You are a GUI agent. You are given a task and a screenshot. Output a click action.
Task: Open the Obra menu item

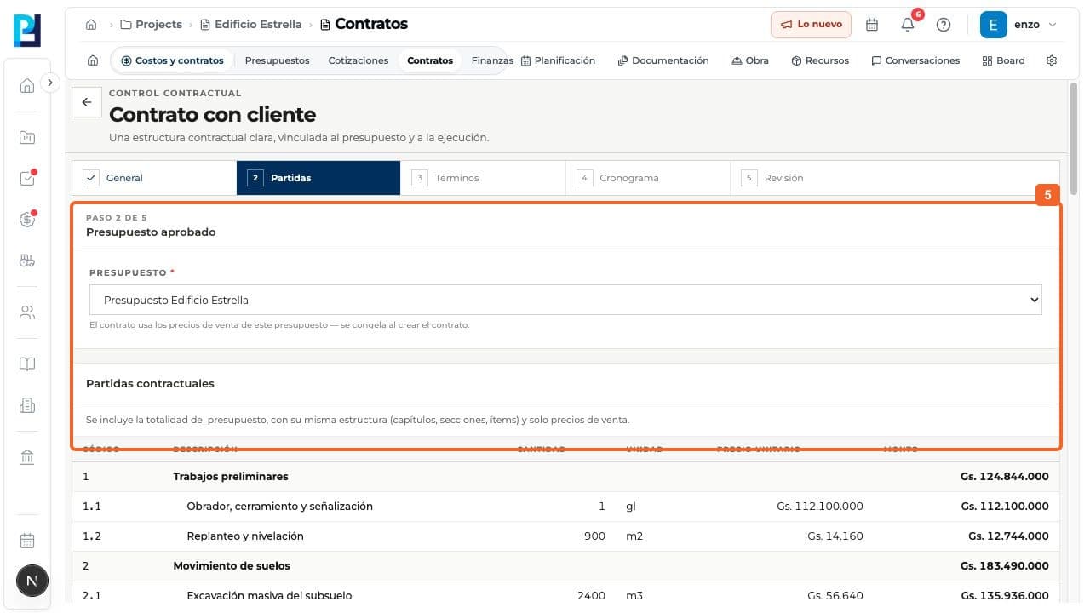(x=750, y=60)
